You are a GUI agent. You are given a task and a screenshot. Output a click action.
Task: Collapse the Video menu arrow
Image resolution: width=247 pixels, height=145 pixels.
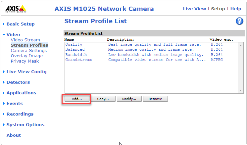click(4, 35)
